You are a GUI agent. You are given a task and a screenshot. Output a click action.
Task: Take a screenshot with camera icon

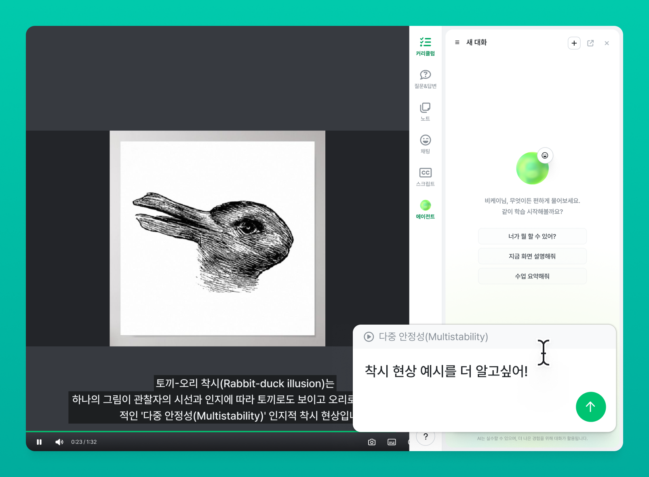(x=372, y=442)
